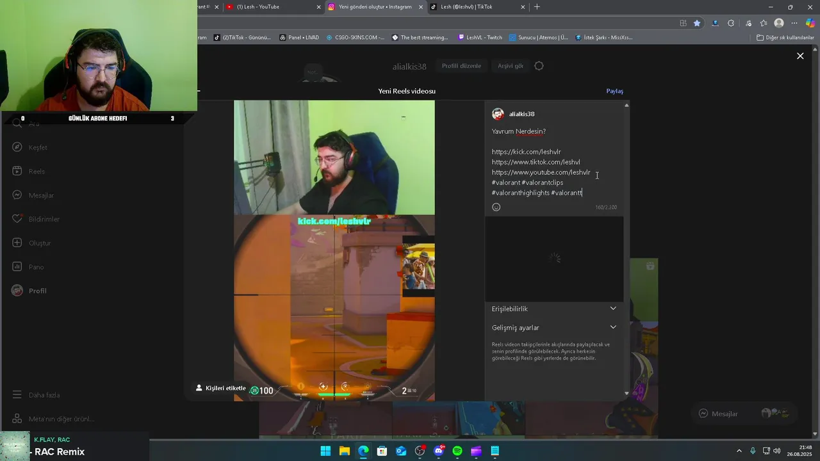Open the Panel LIVAD bookmark
This screenshot has width=820, height=461.
pos(299,37)
